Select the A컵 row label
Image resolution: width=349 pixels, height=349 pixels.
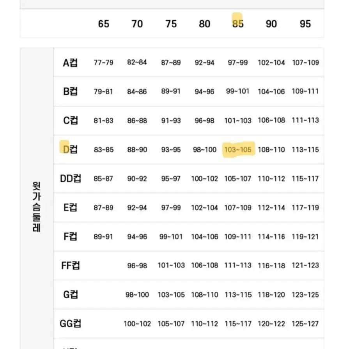point(70,62)
